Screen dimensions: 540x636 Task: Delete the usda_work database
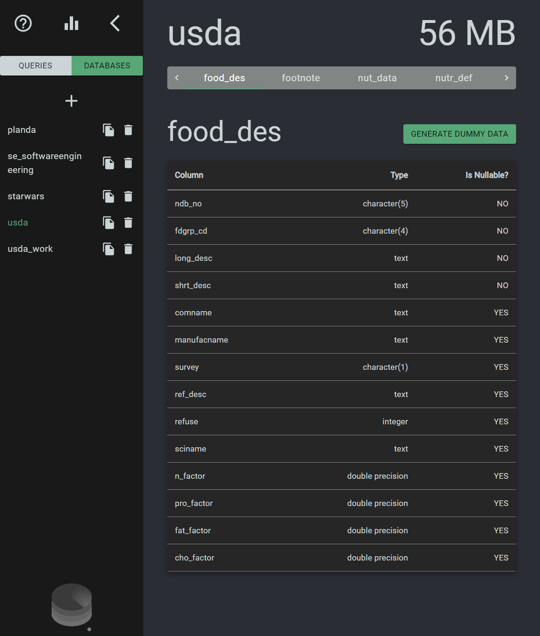[x=128, y=249]
